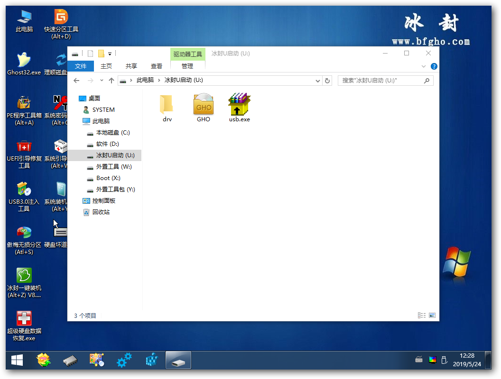This screenshot has width=501, height=379.
Task: Select the usb.exe archive icon
Action: coord(239,108)
